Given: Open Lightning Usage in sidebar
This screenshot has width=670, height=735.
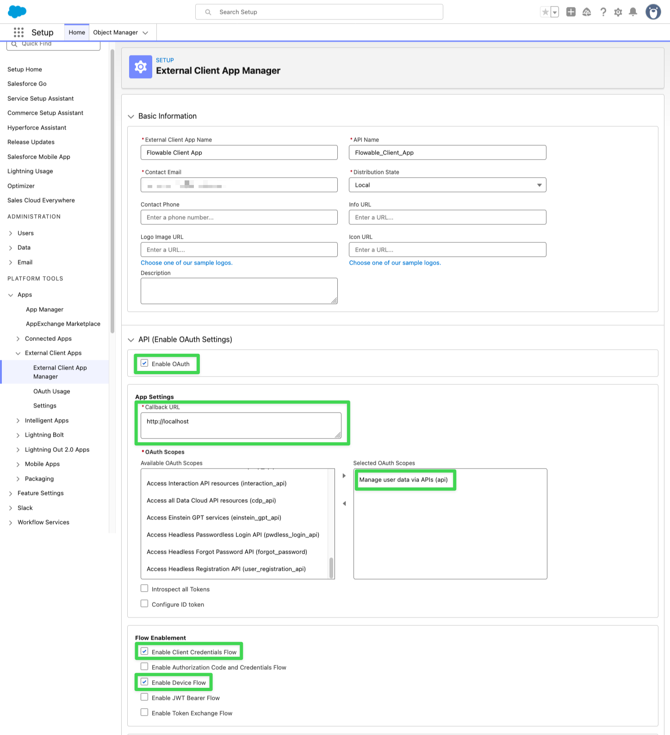Looking at the screenshot, I should click(30, 171).
